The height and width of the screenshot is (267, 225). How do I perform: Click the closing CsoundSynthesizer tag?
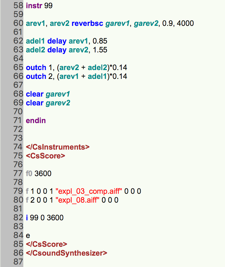tap(66, 253)
